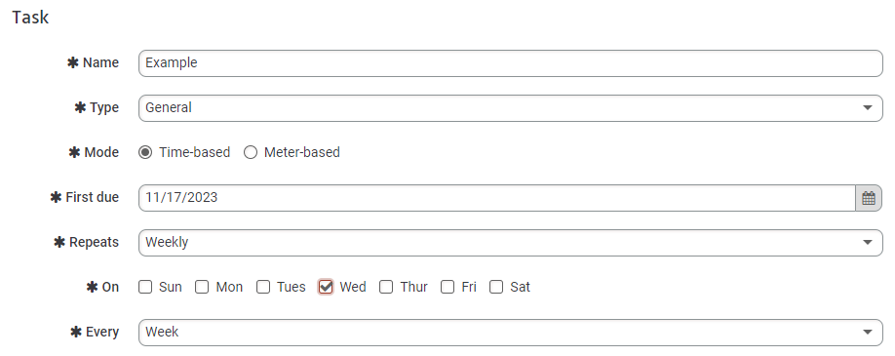The width and height of the screenshot is (895, 356).
Task: Open the Every dropdown showing Week
Action: click(510, 332)
